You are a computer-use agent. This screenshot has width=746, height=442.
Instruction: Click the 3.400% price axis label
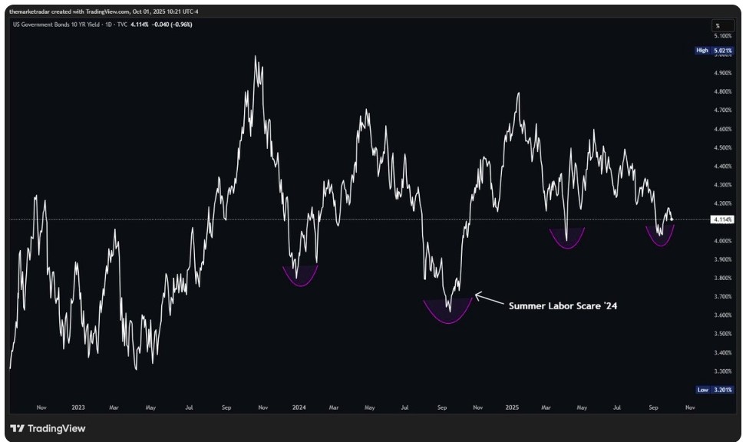pyautogui.click(x=723, y=352)
